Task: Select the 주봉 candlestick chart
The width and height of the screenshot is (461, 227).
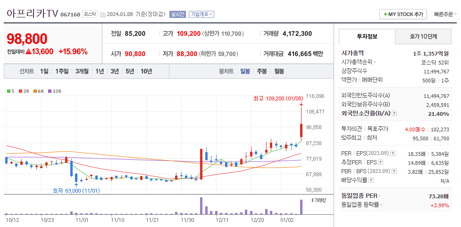Action: (x=262, y=71)
